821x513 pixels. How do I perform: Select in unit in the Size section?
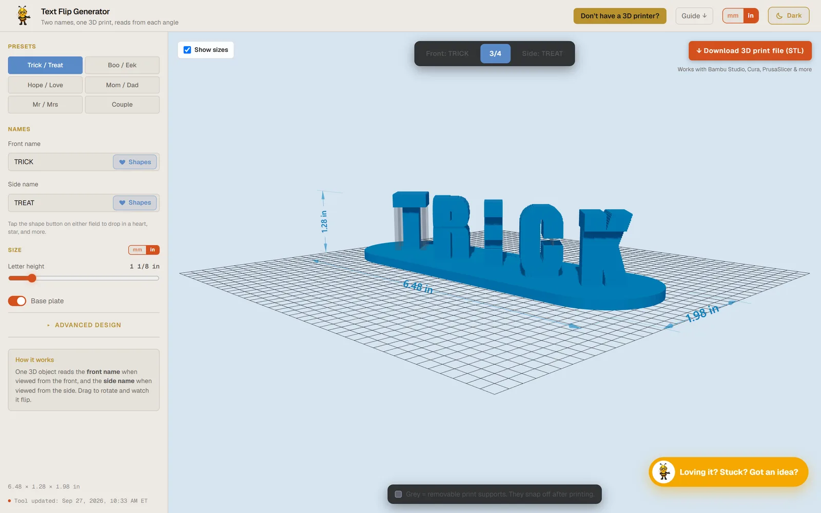[x=152, y=250]
